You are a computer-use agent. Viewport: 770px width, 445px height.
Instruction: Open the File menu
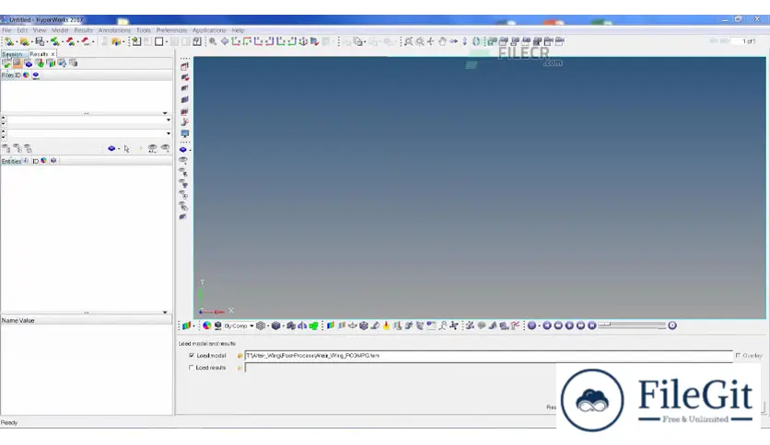(x=6, y=30)
